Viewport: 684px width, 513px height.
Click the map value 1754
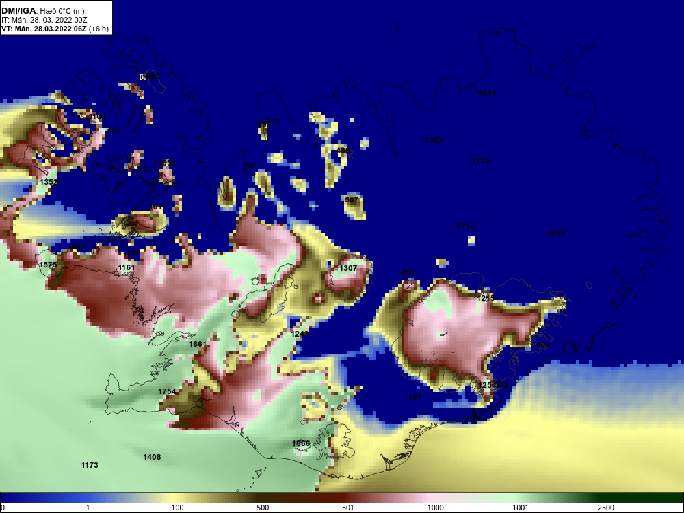click(167, 391)
